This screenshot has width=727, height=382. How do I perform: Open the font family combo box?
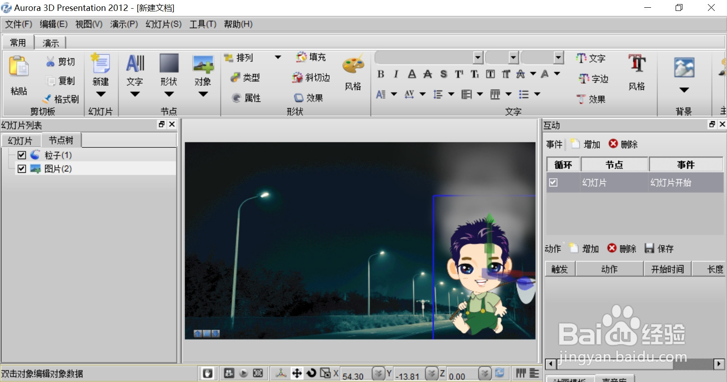478,57
